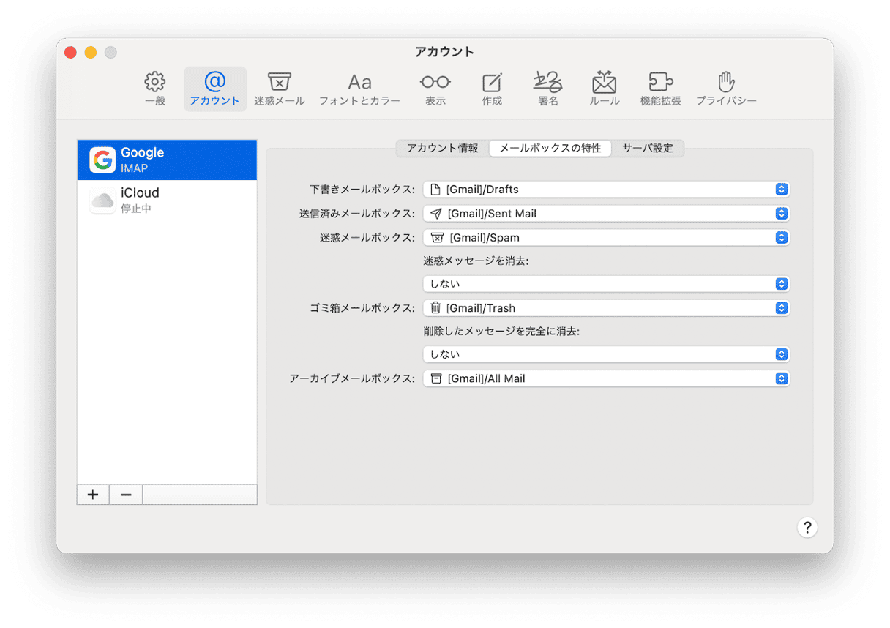Screen dimensions: 890x628
Task: Open the 署名 signatures pane
Action: tap(547, 89)
